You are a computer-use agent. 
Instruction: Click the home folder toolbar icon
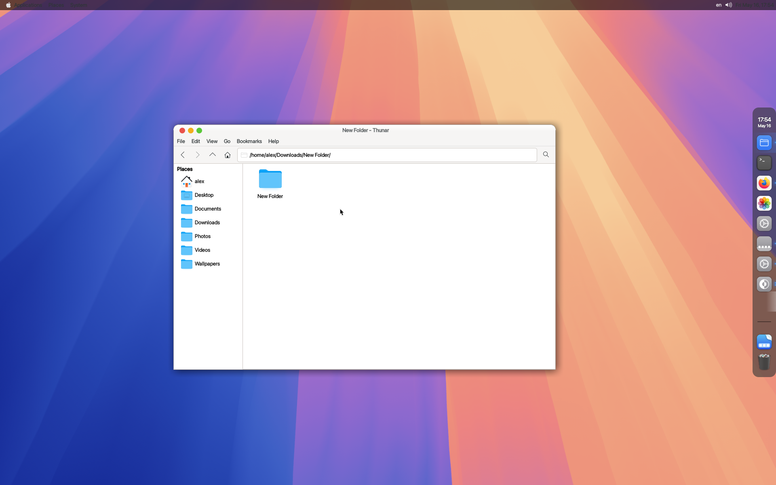[x=228, y=155]
